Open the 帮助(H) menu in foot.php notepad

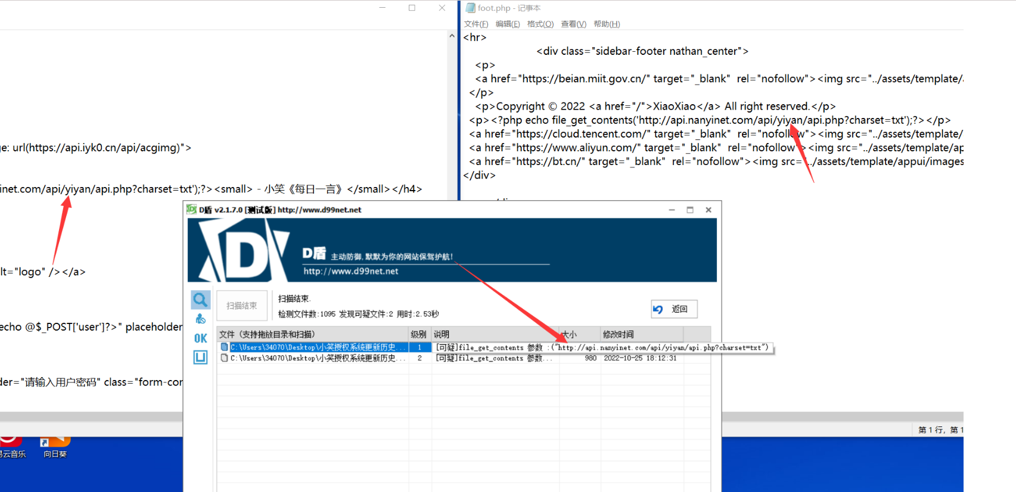pyautogui.click(x=607, y=24)
